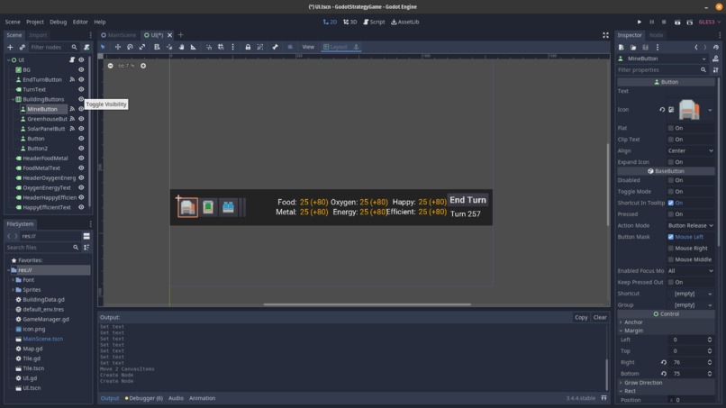Open the object history list icon
Viewport: 726px width, 408px height.
click(x=716, y=47)
